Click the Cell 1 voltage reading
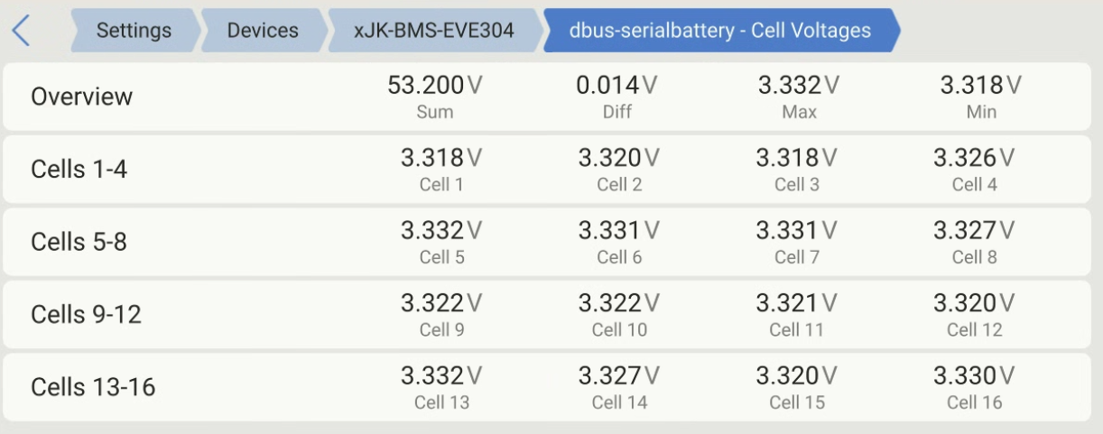The height and width of the screenshot is (434, 1103). coord(441,159)
